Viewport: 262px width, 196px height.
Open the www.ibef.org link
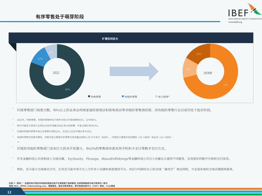235,22
